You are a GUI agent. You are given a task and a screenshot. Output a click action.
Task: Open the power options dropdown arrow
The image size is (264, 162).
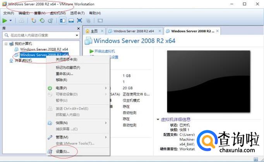(x=10, y=20)
